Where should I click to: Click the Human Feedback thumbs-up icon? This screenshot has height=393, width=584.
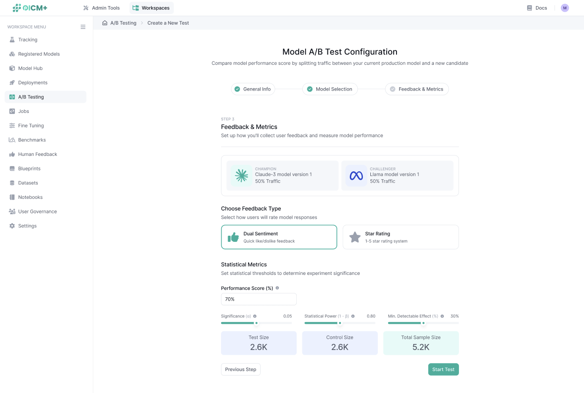click(x=12, y=154)
